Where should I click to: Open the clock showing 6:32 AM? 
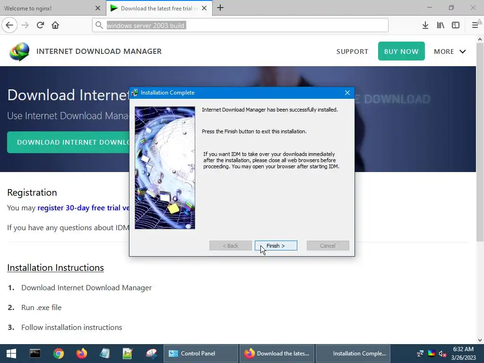coord(463,354)
